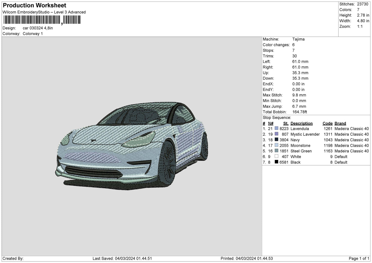The image size is (372, 263).
Task: Click the 'Stop Sequence:' label
Action: click(277, 118)
